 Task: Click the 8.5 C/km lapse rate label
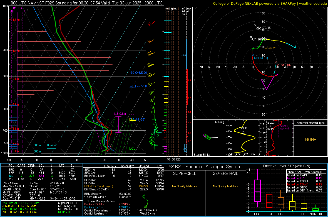pyautogui.click(x=120, y=114)
